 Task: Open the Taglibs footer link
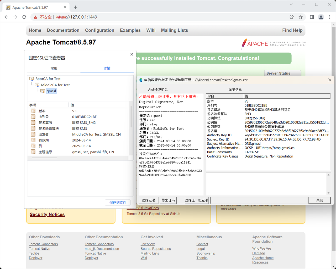[34, 253]
